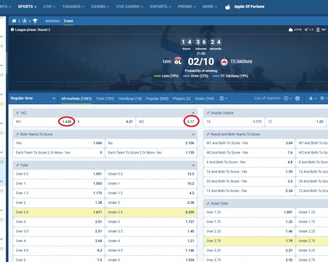Pin the Both Teams To Score market

pyautogui.click(x=17, y=134)
